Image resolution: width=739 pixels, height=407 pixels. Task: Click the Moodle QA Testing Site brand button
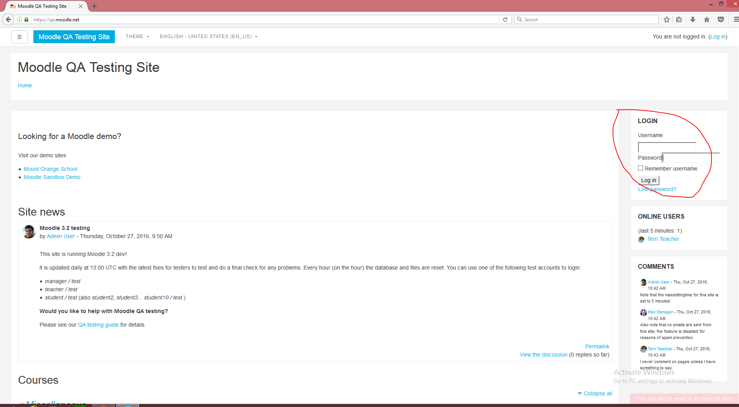pos(74,37)
